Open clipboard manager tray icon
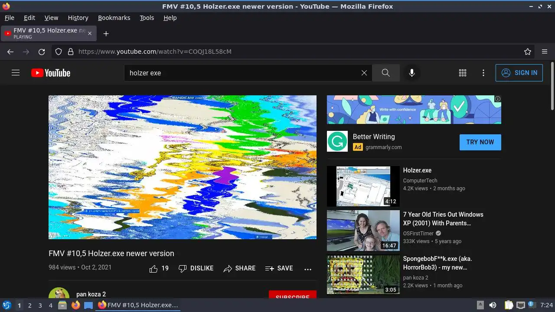This screenshot has width=555, height=312. click(509, 305)
